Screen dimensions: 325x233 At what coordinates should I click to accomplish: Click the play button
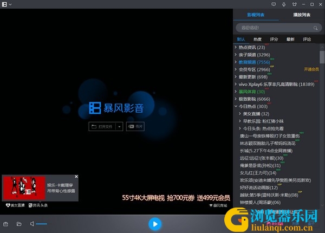pyautogui.click(x=154, y=224)
